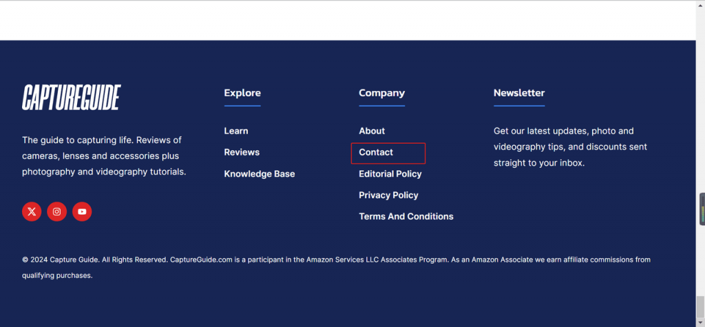Click the Explore section heading
Screen dimensions: 705x327
click(242, 93)
